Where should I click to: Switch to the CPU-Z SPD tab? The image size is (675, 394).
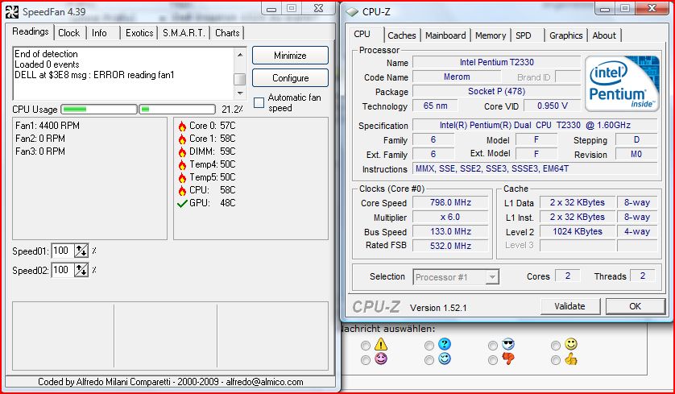coord(524,35)
